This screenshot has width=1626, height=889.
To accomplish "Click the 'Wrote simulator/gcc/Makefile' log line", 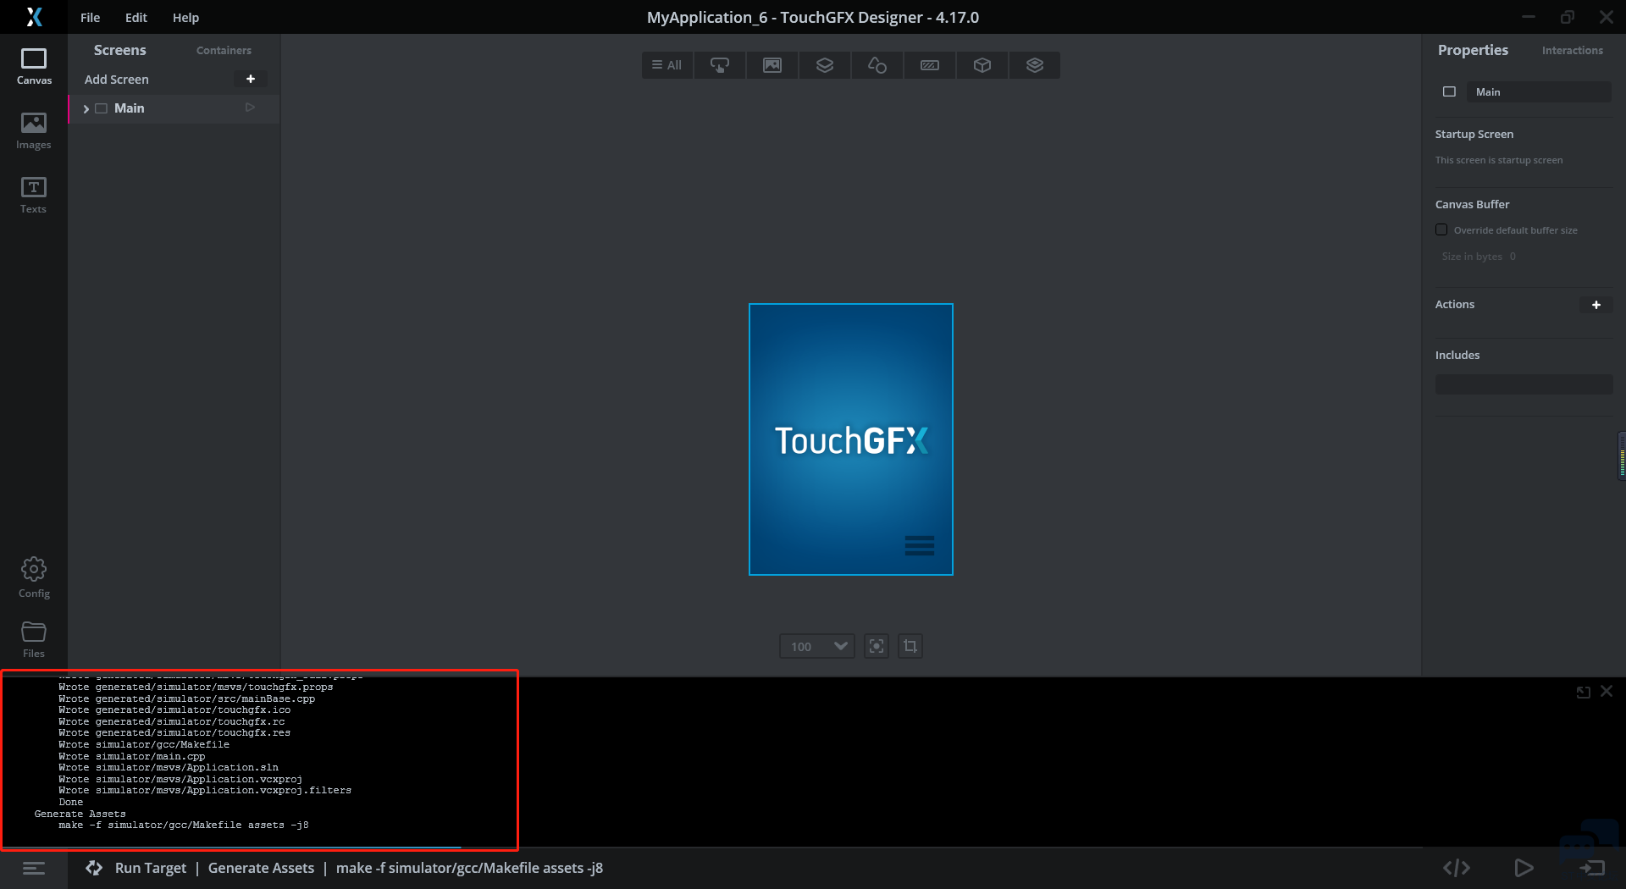I will coord(144,744).
